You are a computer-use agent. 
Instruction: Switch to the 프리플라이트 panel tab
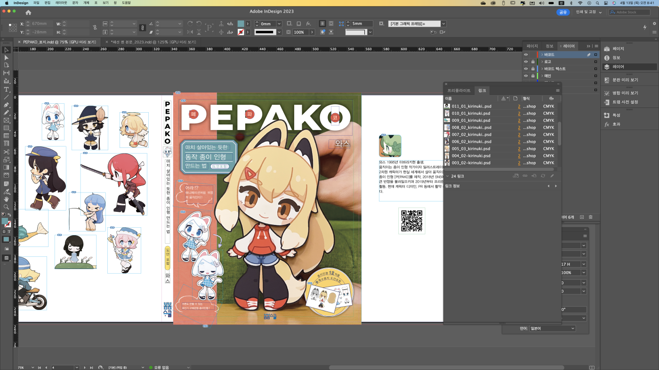pos(458,90)
